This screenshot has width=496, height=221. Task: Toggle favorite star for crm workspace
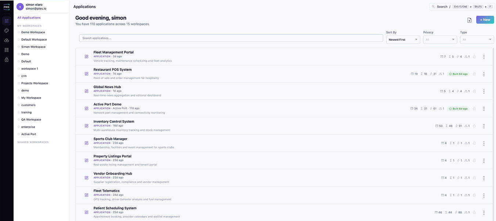point(19,76)
